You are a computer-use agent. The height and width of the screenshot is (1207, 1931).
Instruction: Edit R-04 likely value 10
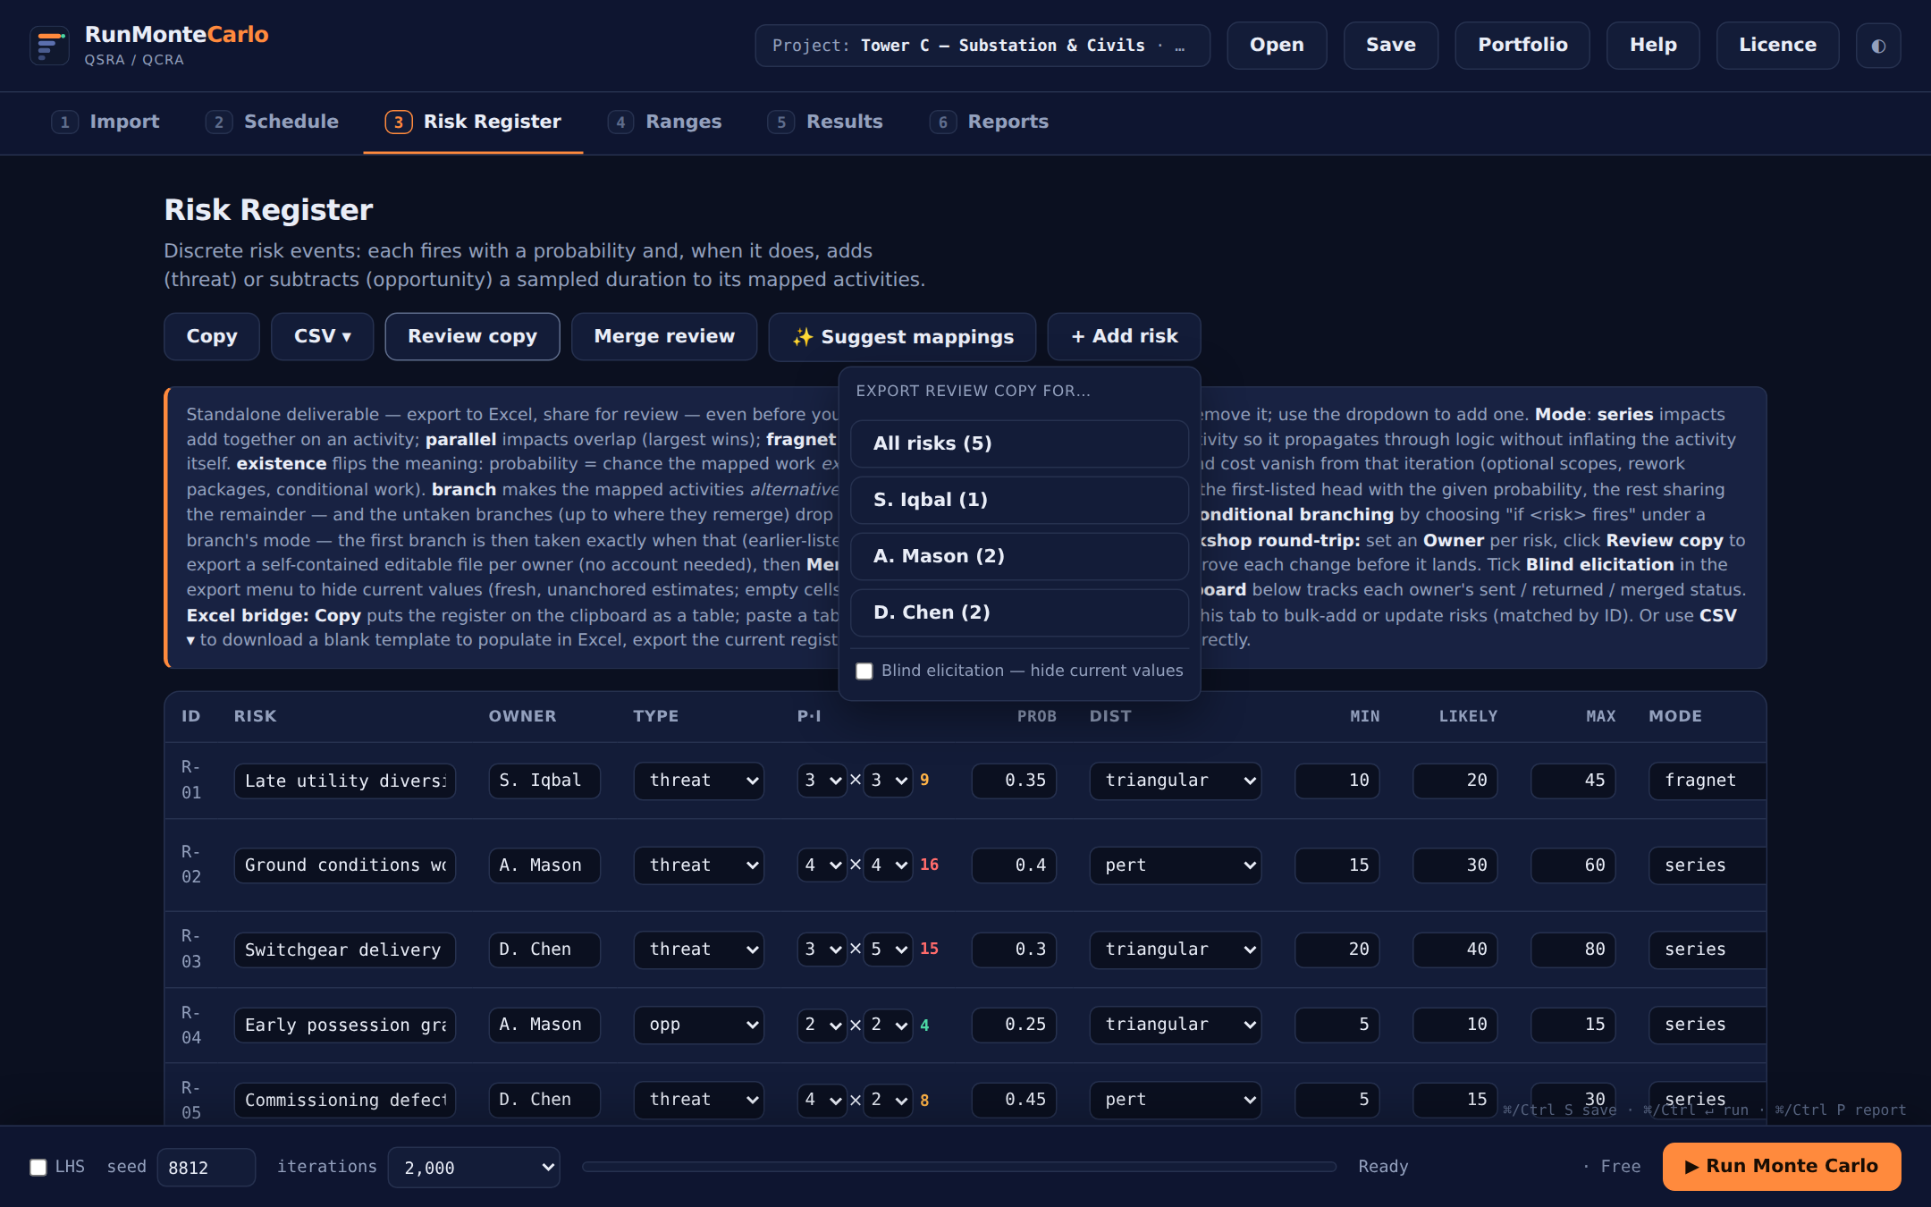click(x=1455, y=1025)
